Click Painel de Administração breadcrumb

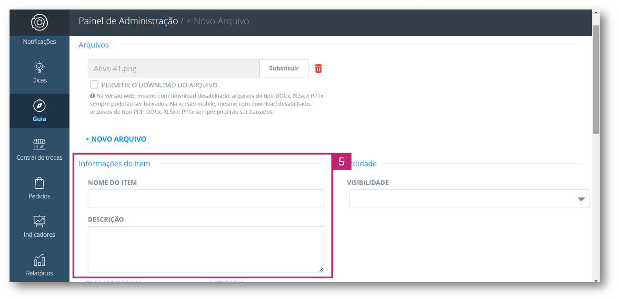[128, 21]
